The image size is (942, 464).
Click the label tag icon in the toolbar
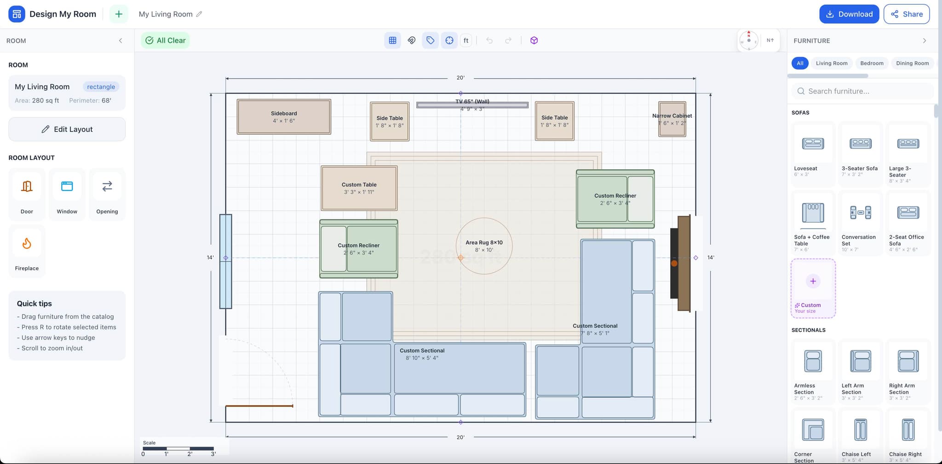(430, 40)
